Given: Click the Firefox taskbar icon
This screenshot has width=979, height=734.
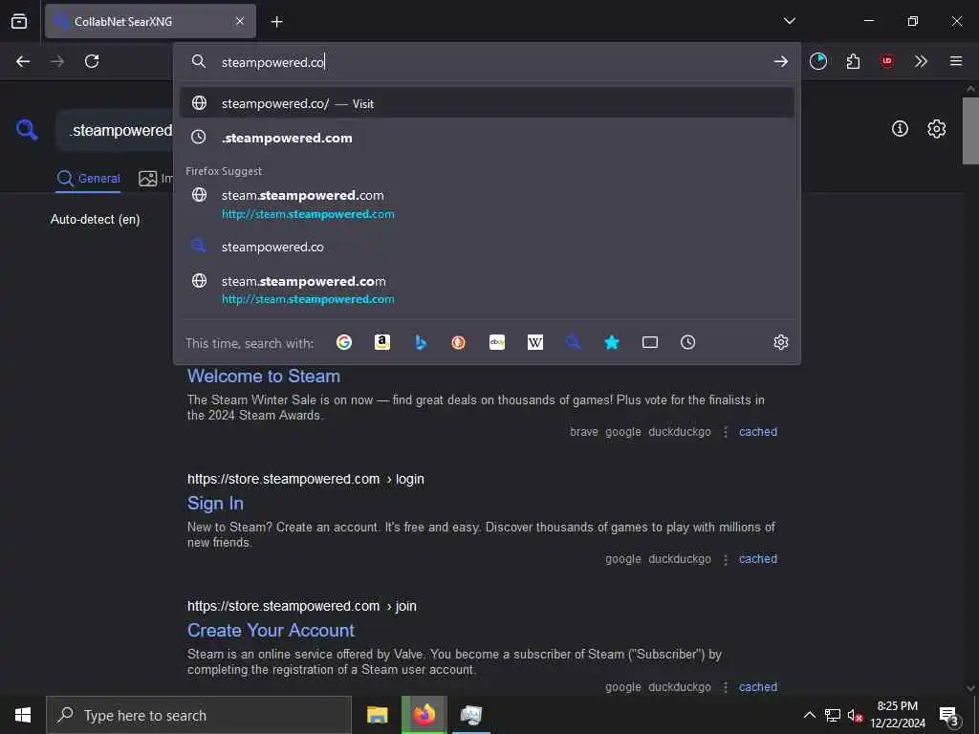Looking at the screenshot, I should [424, 715].
